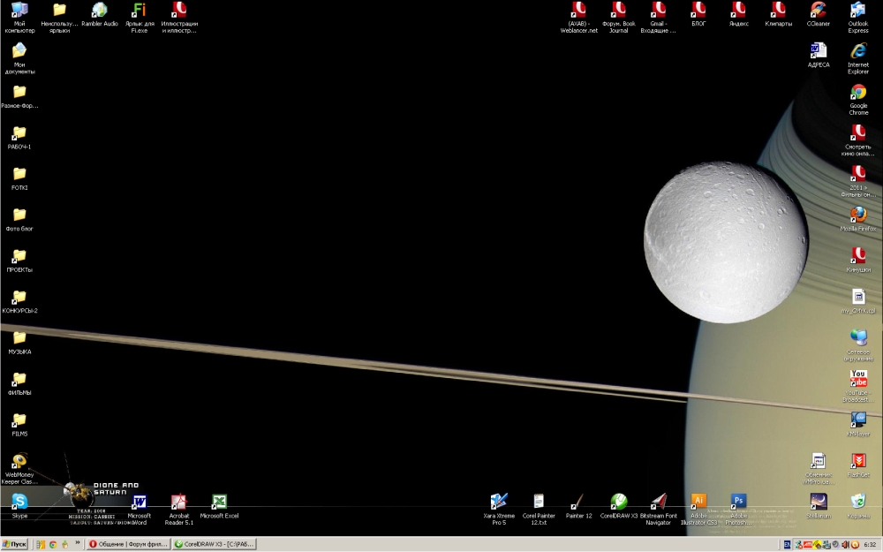
Task: Open the YouTube Broadcast shortcut
Action: (857, 386)
